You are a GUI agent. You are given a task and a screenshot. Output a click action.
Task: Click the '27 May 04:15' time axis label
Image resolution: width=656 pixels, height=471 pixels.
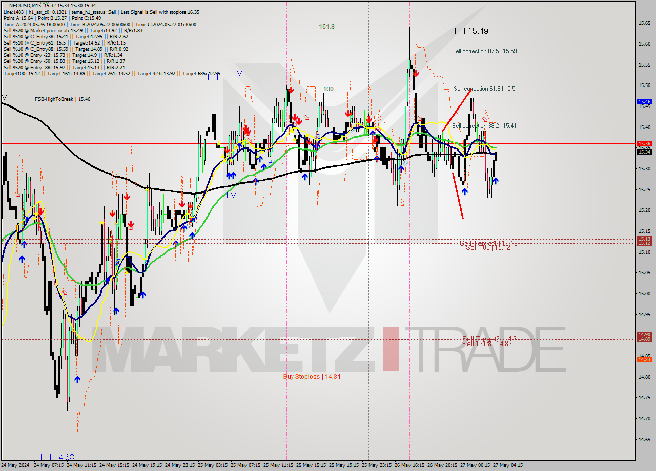pyautogui.click(x=508, y=465)
